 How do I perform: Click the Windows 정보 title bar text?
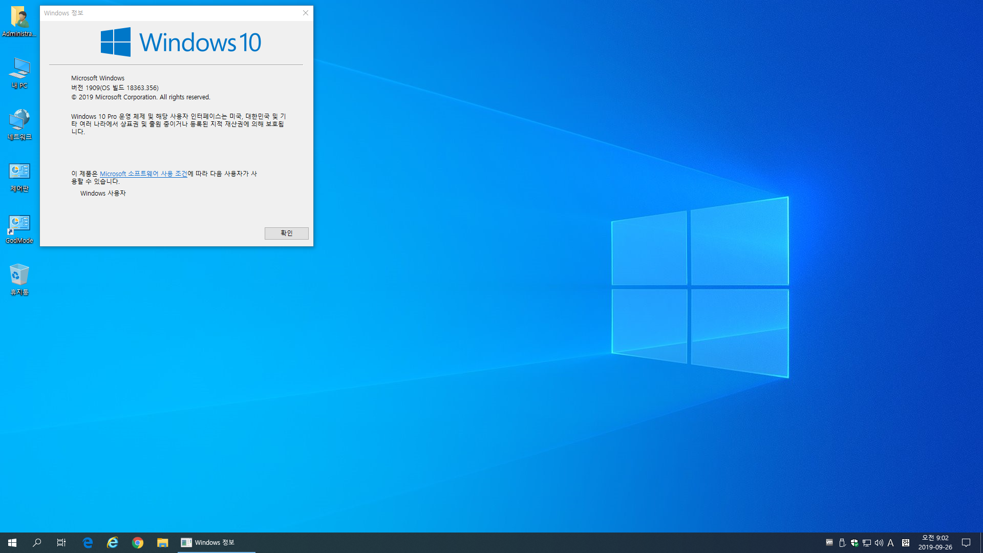[x=63, y=13]
